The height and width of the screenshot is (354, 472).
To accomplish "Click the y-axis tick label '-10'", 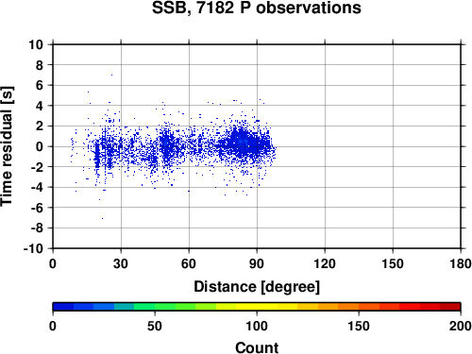I will pyautogui.click(x=33, y=248).
